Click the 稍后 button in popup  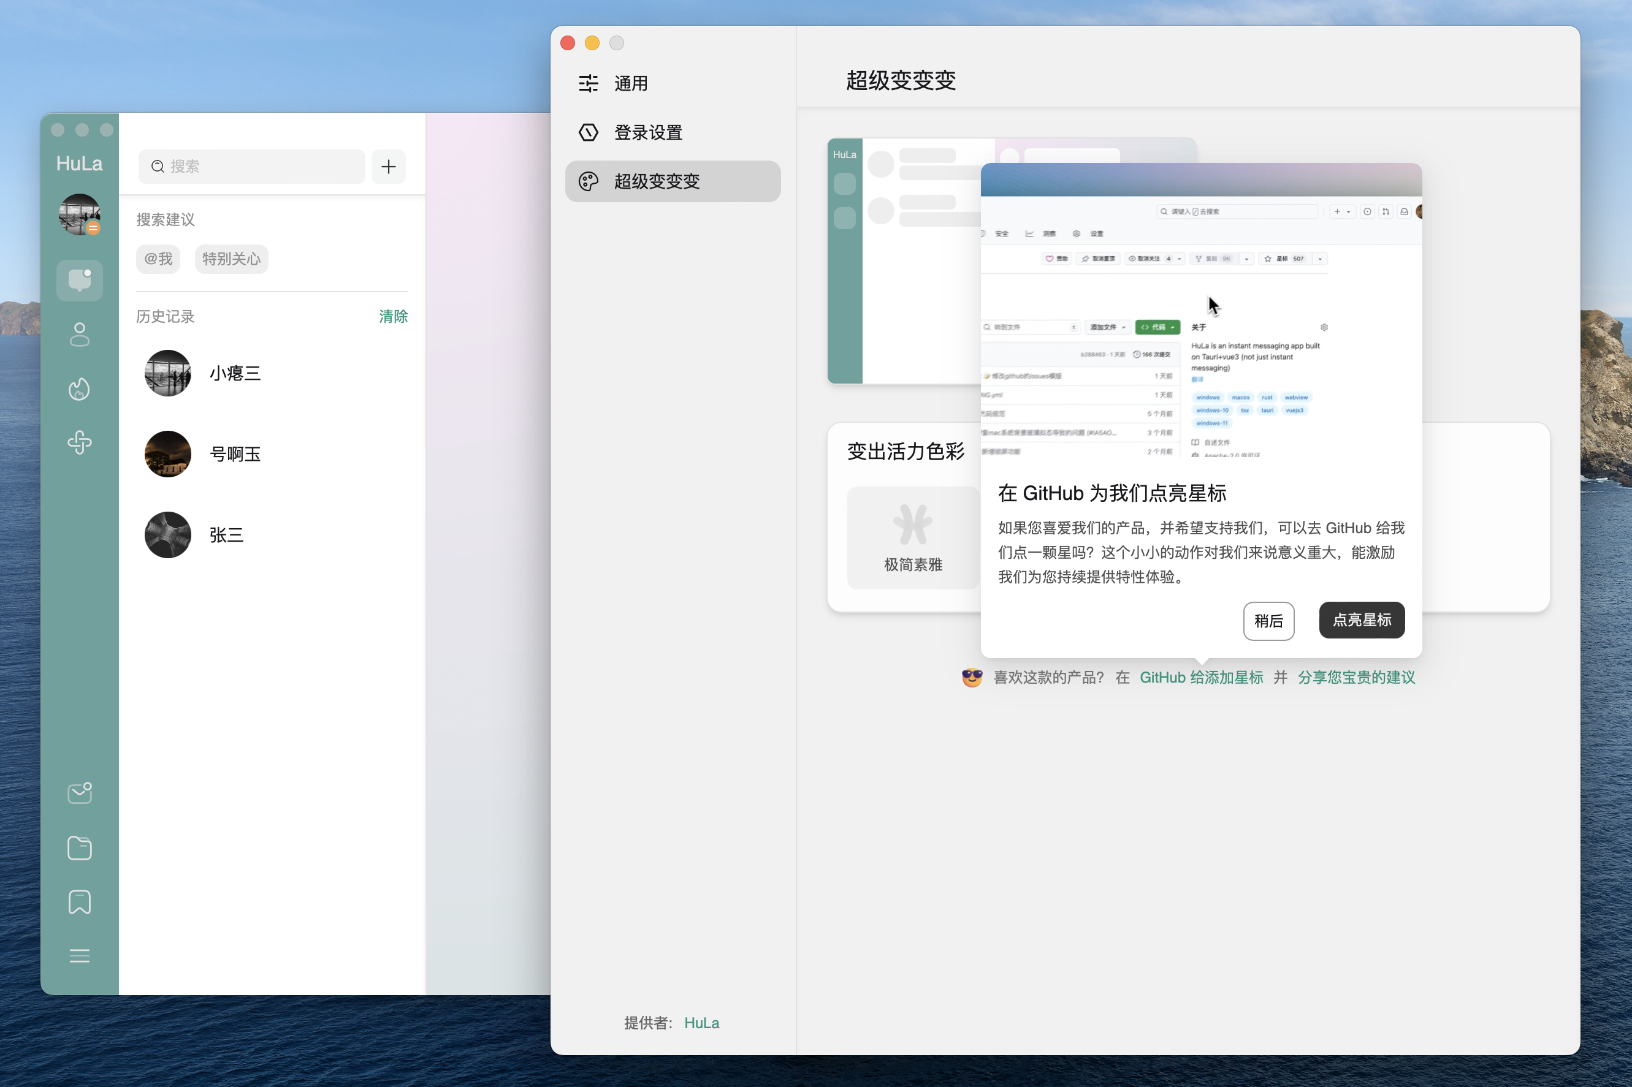pyautogui.click(x=1268, y=621)
